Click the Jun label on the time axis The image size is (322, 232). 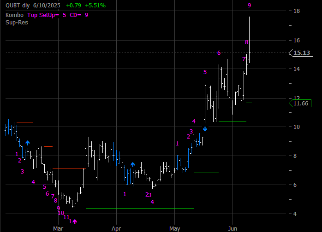233,228
